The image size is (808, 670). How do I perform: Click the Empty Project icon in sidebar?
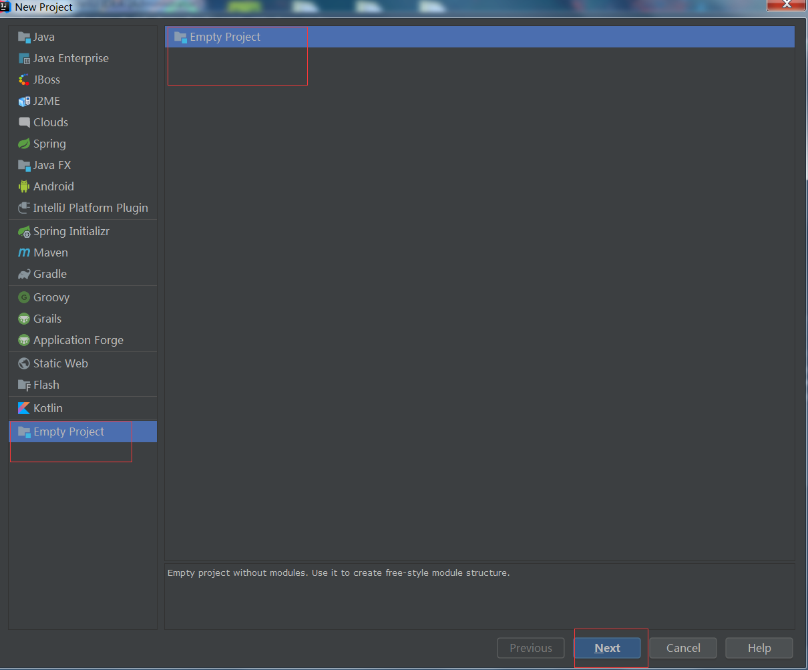pos(24,432)
